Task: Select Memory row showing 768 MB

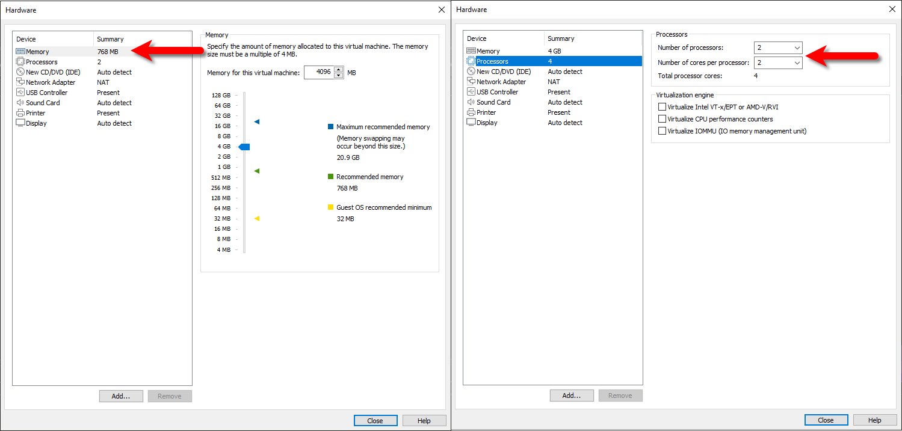Action: pyautogui.click(x=102, y=52)
